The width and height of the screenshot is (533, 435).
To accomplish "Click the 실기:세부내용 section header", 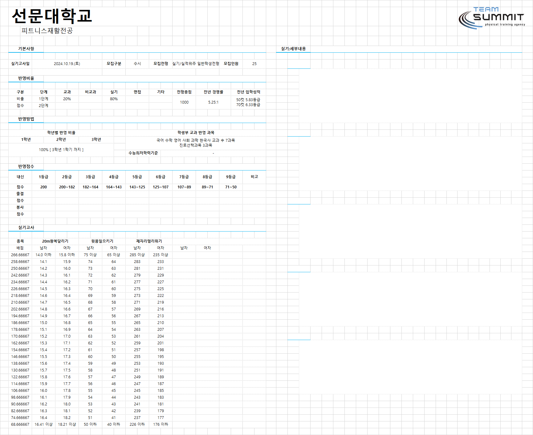I will click(x=293, y=49).
